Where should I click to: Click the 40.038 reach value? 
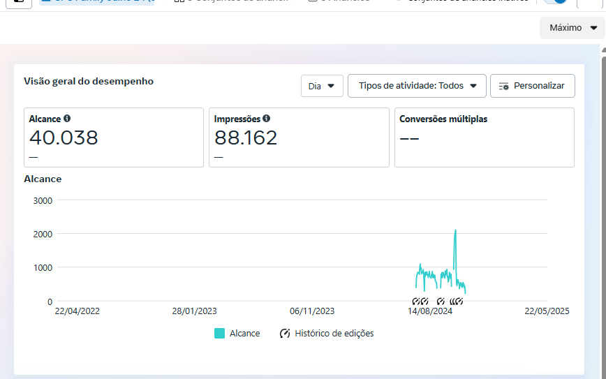(x=64, y=138)
